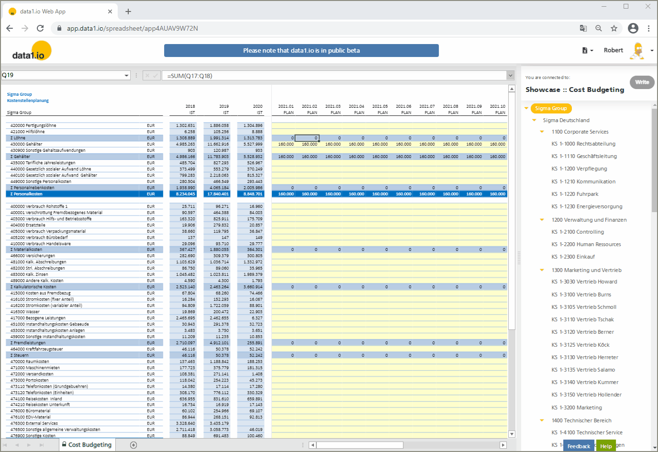Click the Σ Personalkosten row label
Screen dimensions: 658x452
(26, 194)
